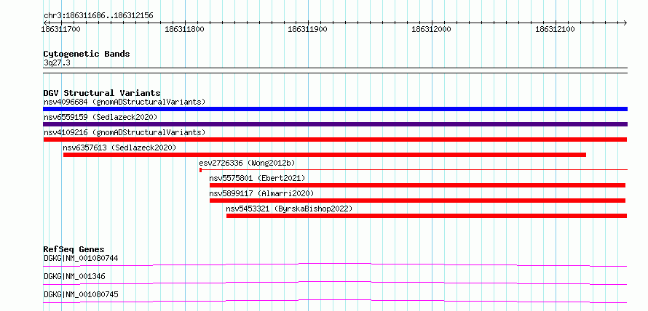Click the thin red esv2726336 variant line
The height and width of the screenshot is (311, 648).
click(x=414, y=170)
